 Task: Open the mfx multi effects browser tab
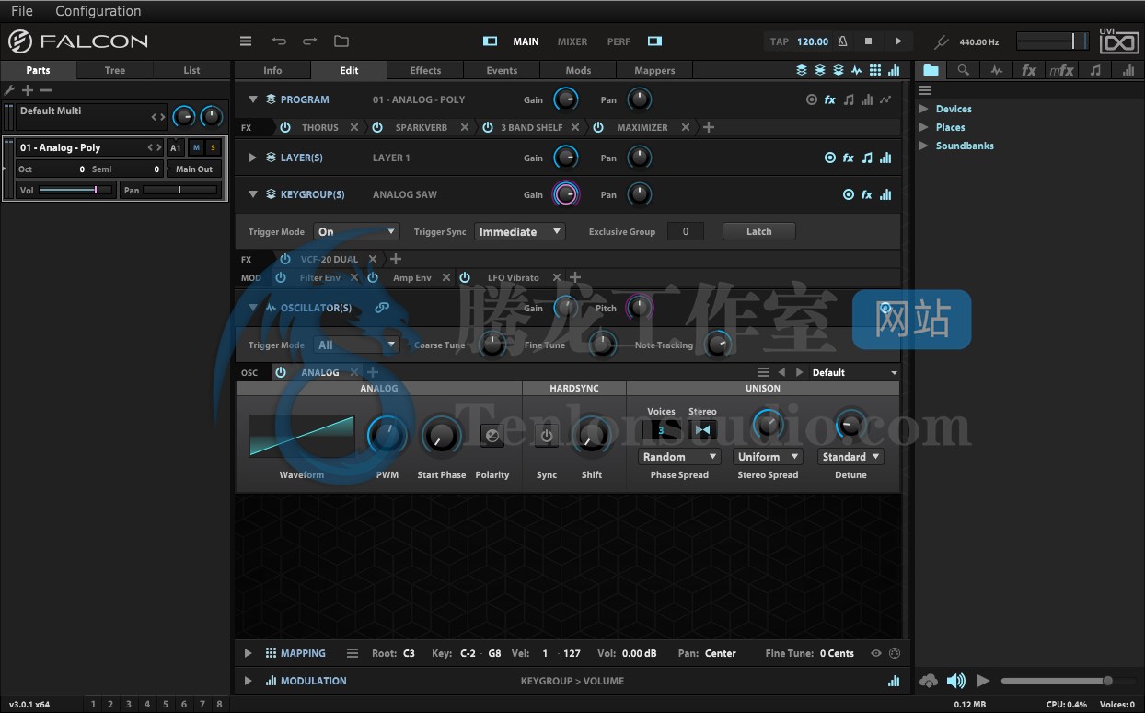click(x=1061, y=70)
